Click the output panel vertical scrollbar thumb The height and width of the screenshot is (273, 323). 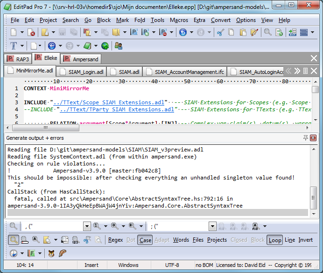coord(313,198)
